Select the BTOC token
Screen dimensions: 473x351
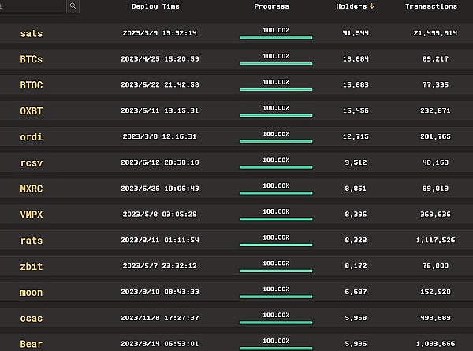tap(32, 85)
